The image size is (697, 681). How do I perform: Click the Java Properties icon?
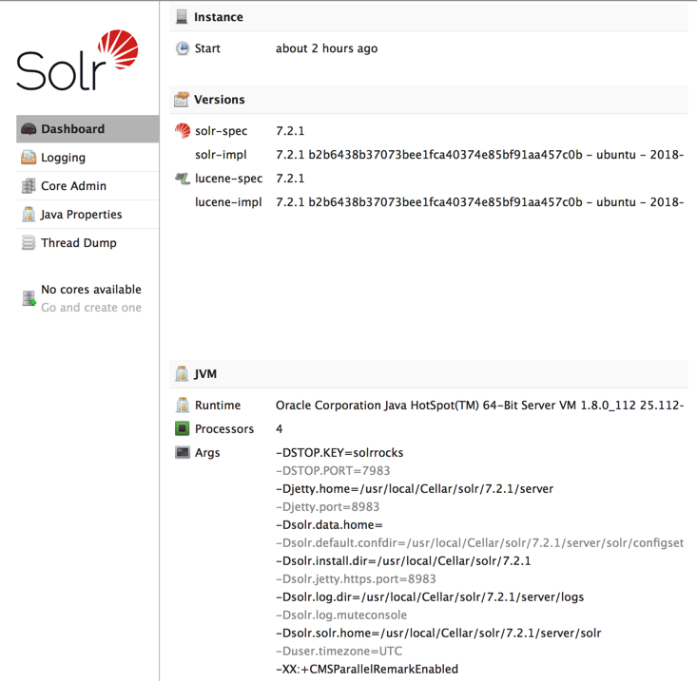tap(29, 215)
